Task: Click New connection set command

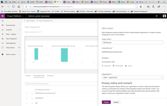Action: point(44,21)
